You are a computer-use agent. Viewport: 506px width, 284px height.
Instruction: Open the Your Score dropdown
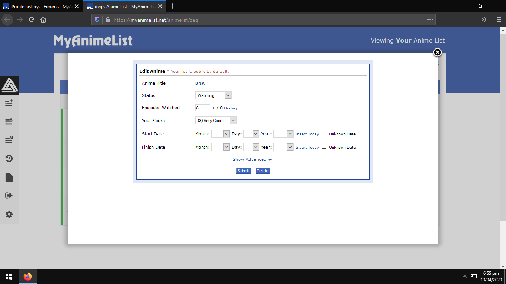pyautogui.click(x=216, y=121)
